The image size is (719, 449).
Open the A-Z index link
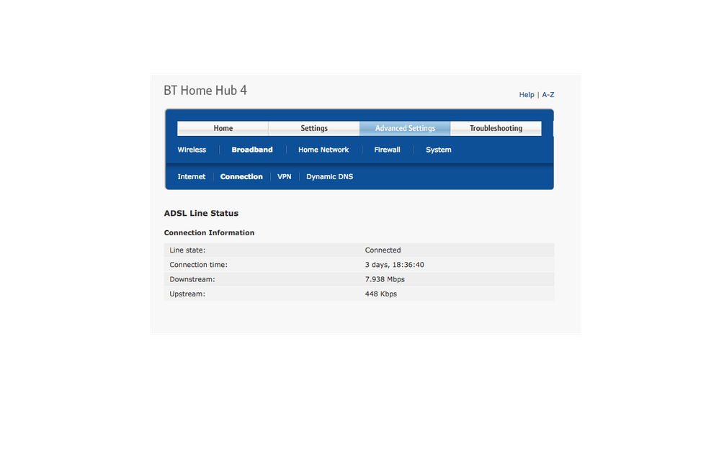(548, 95)
